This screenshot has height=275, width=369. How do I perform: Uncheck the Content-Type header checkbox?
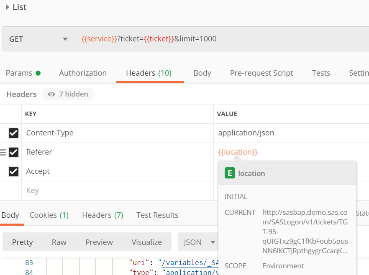13,133
